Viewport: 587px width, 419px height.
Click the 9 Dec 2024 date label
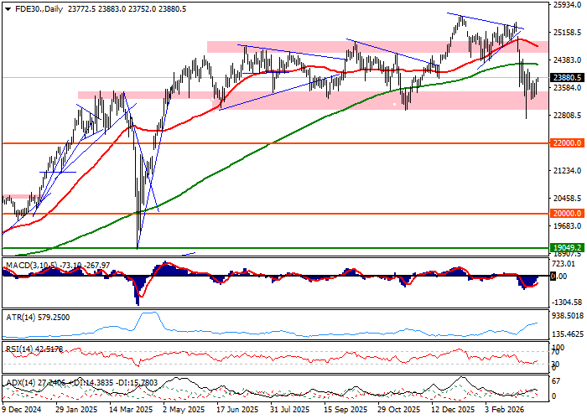pos(24,411)
